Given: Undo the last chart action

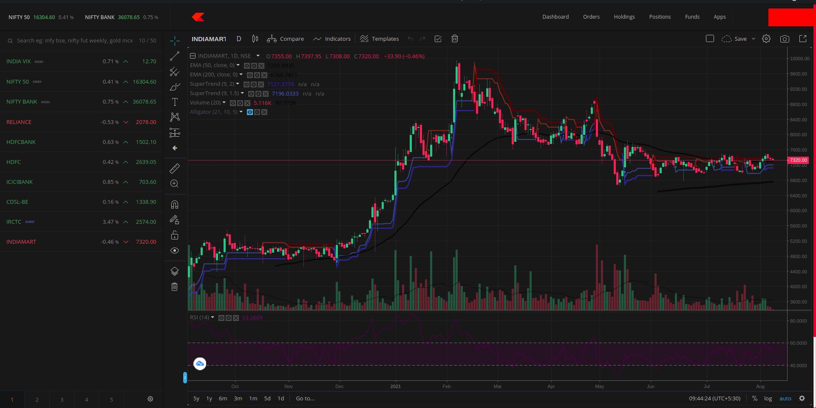Looking at the screenshot, I should pos(411,39).
